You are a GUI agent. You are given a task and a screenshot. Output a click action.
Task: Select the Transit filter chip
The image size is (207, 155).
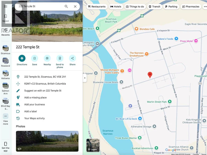[154, 7]
